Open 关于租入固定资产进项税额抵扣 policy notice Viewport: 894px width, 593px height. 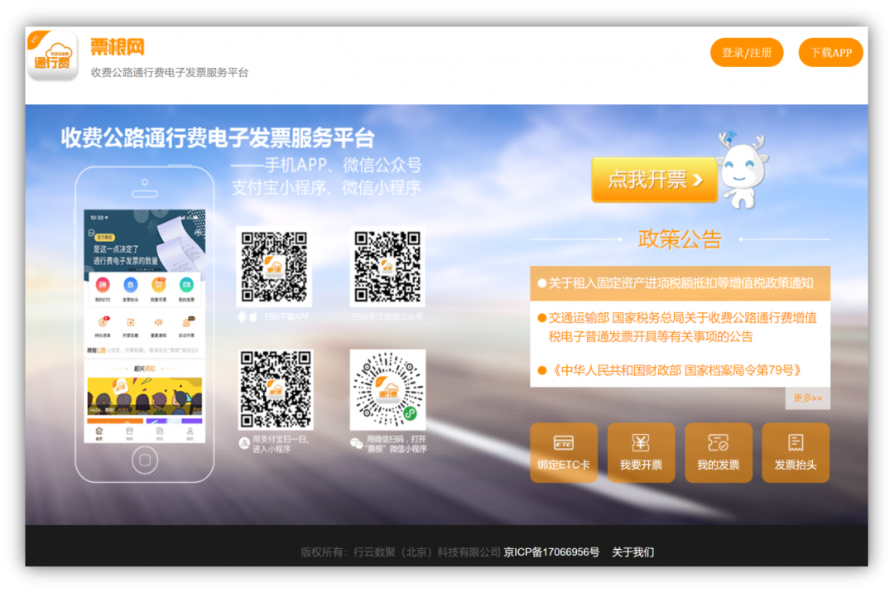click(680, 283)
